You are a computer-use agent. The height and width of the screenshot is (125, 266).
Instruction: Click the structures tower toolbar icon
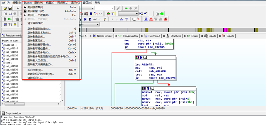point(5,19)
